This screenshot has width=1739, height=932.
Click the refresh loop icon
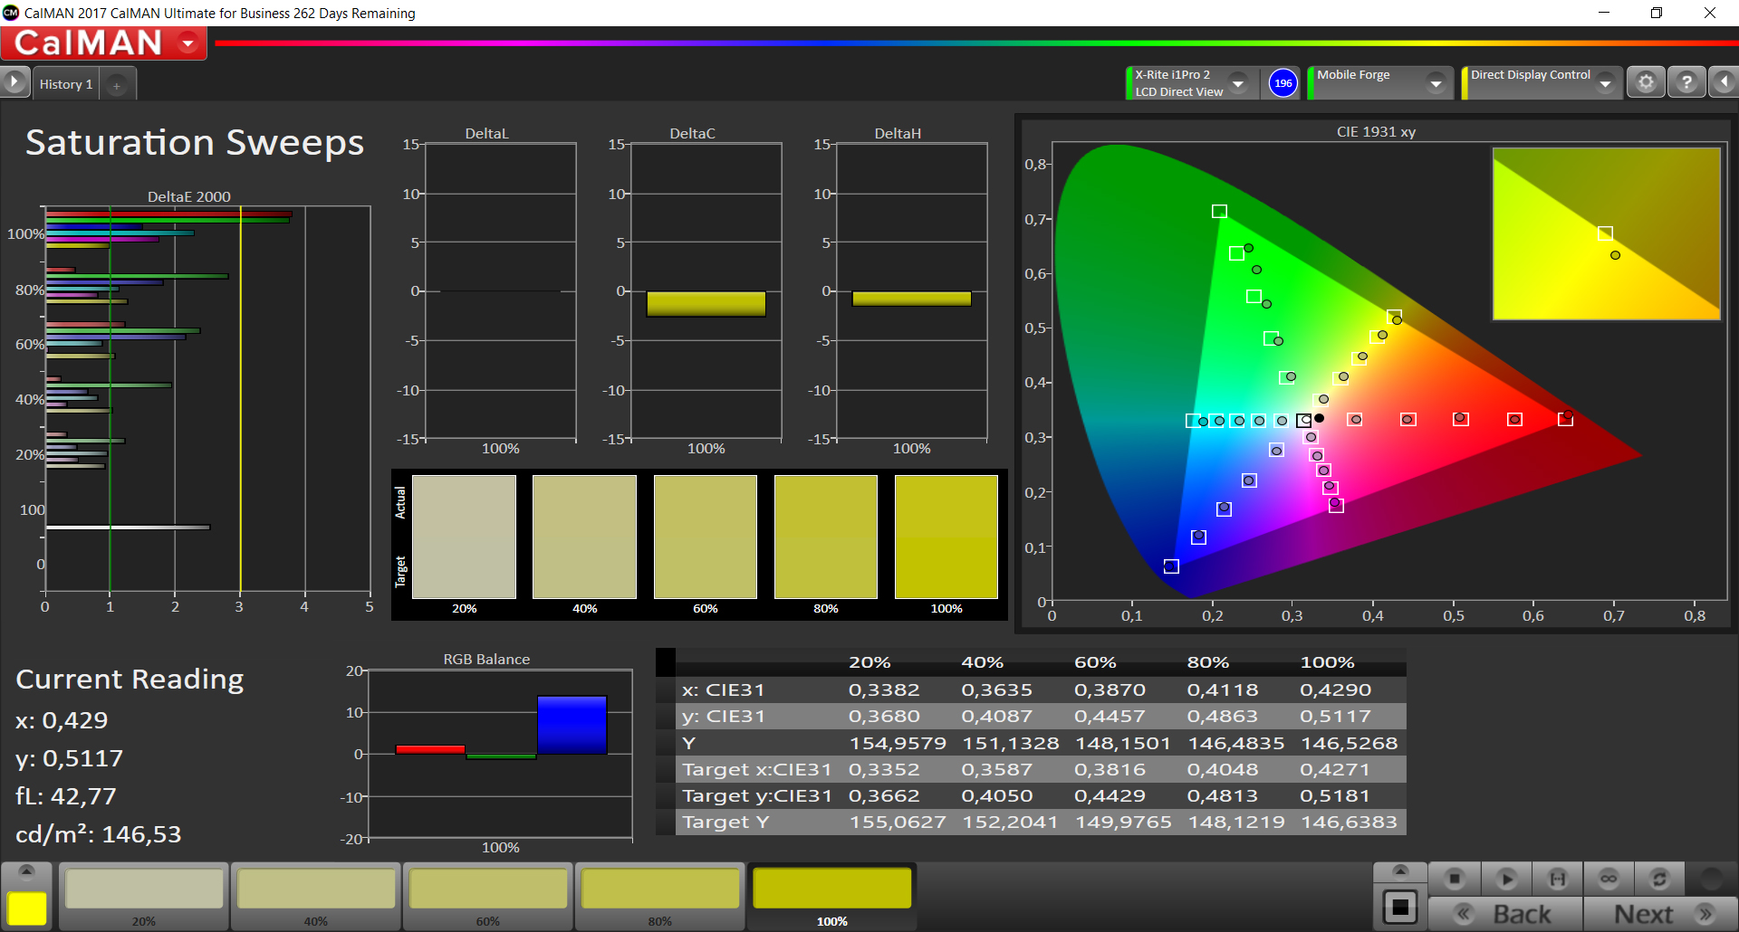tap(1659, 879)
